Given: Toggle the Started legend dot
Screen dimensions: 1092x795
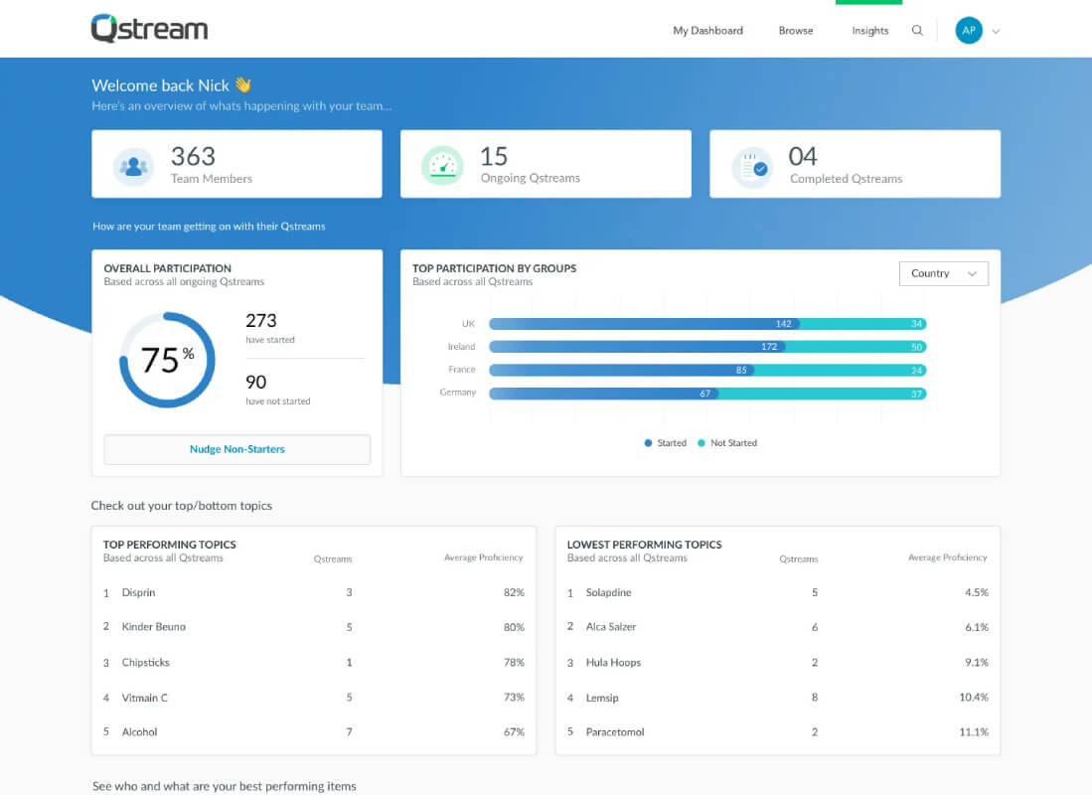Looking at the screenshot, I should (x=648, y=443).
